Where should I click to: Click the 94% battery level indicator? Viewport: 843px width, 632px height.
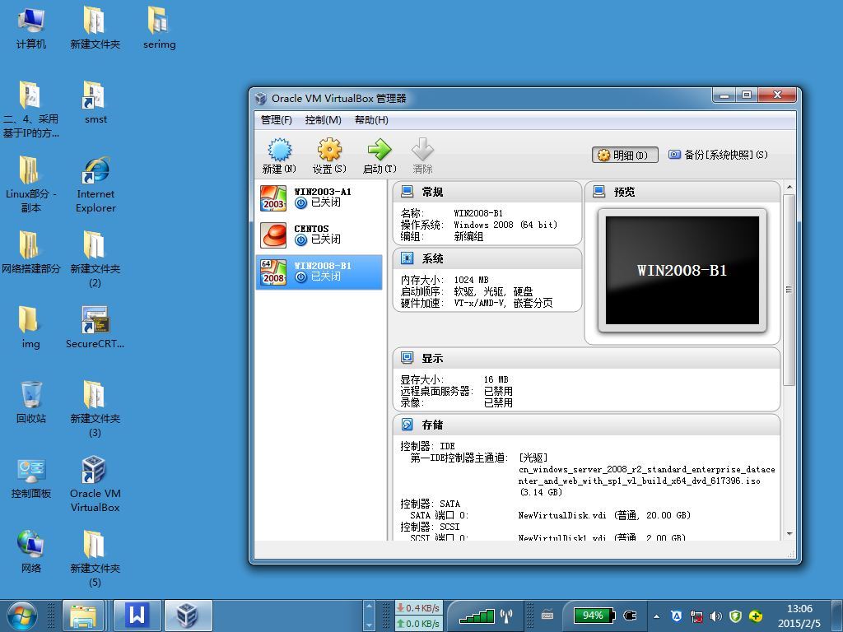pos(593,616)
